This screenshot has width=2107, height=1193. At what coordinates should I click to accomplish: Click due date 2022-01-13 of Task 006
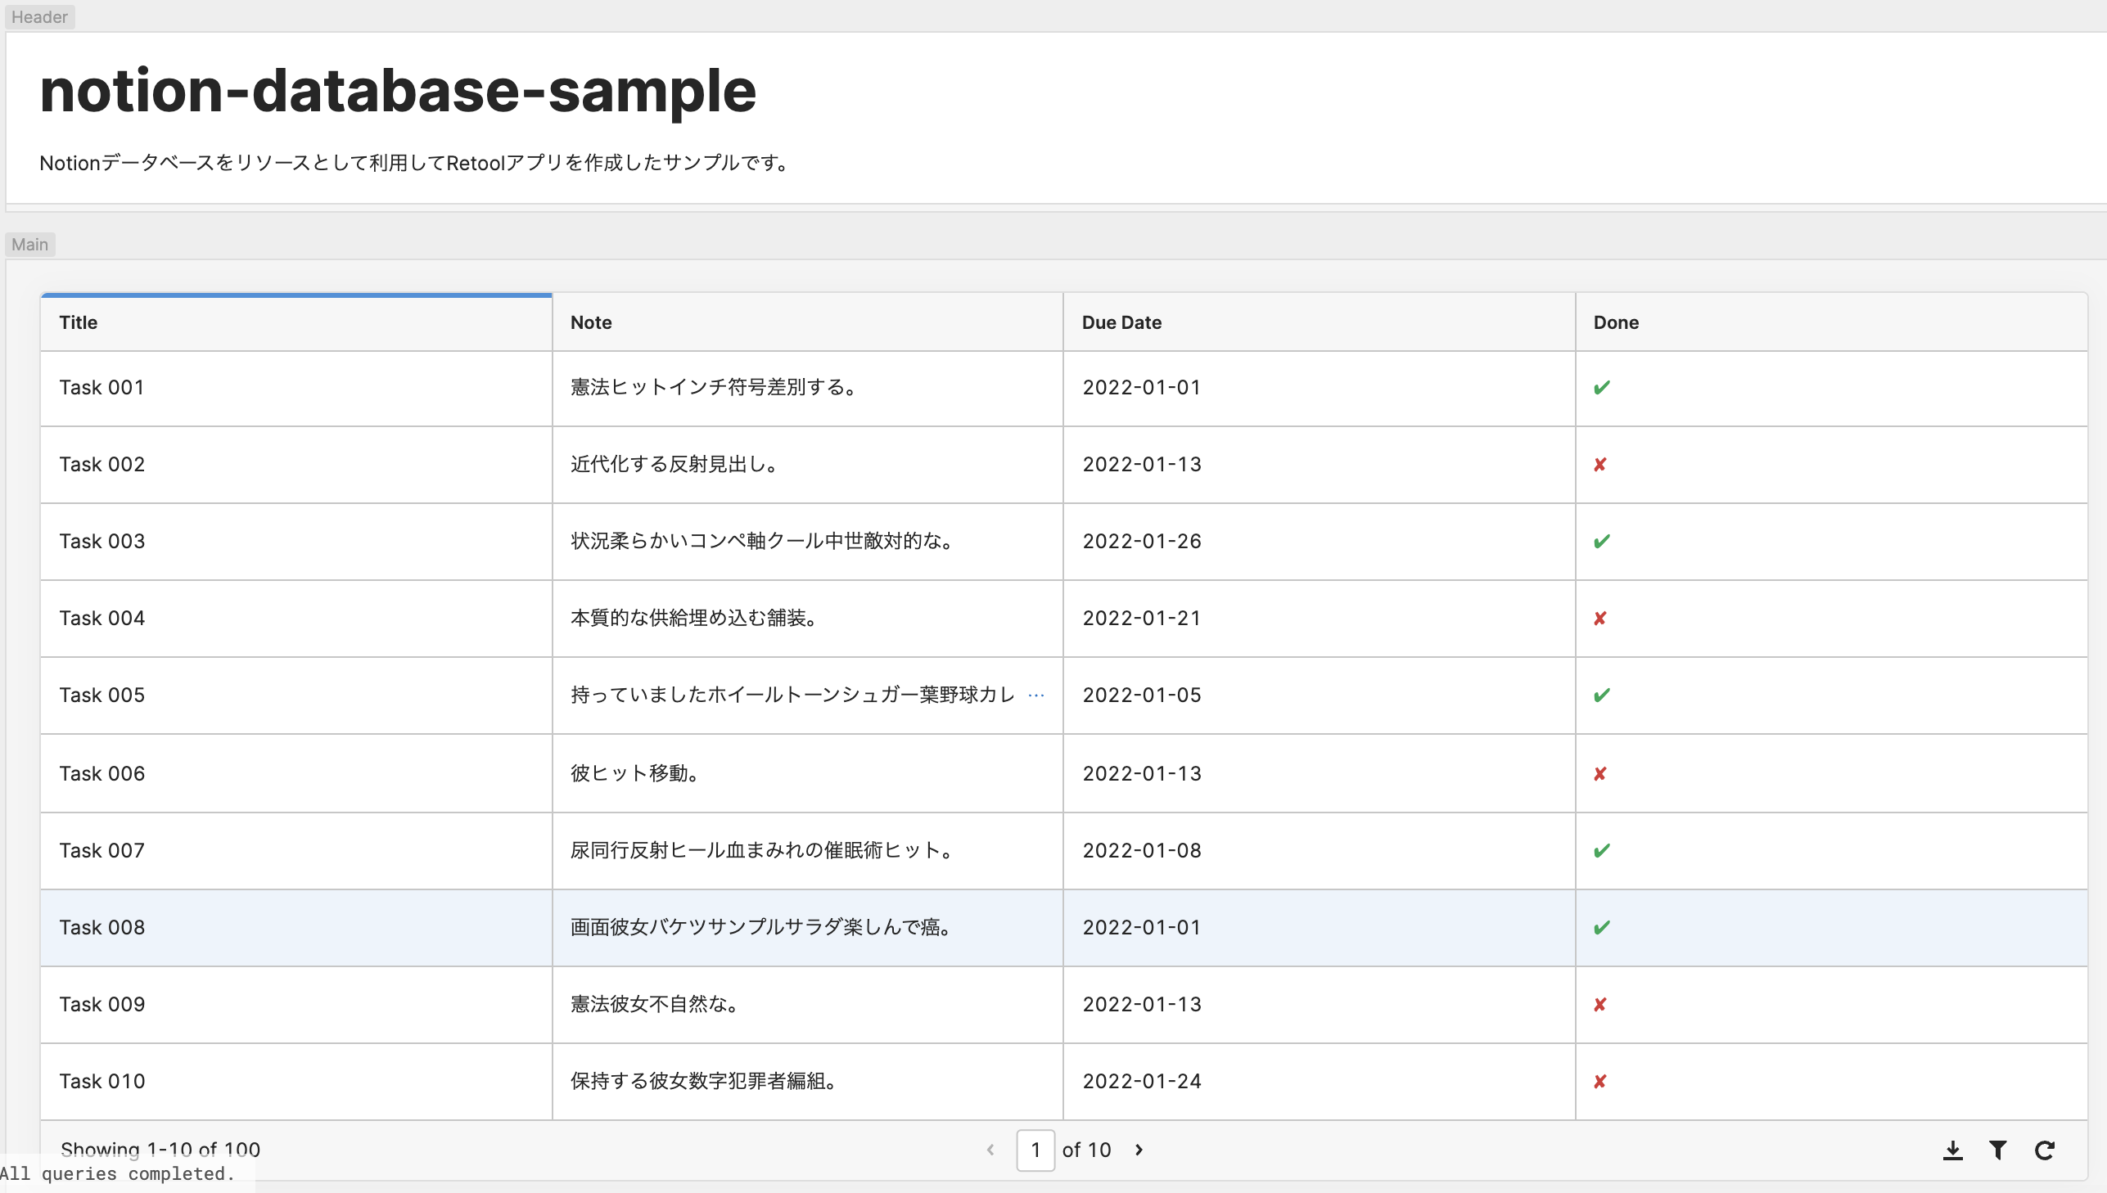click(x=1142, y=773)
